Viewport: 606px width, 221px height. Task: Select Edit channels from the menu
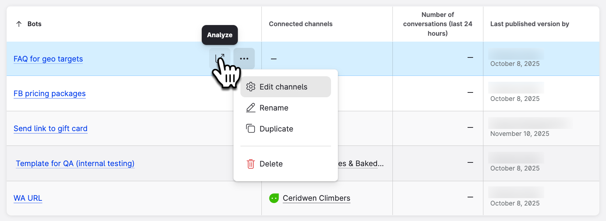(283, 87)
